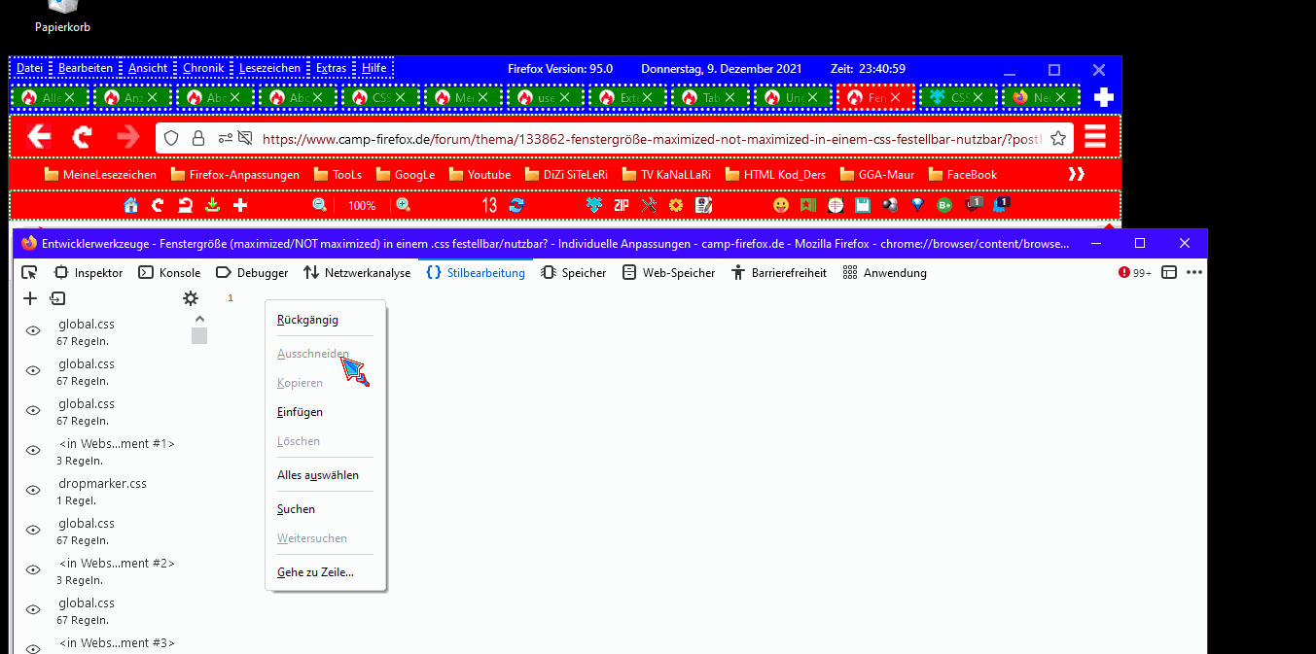Click the forward arrow in navigation bar

[127, 137]
